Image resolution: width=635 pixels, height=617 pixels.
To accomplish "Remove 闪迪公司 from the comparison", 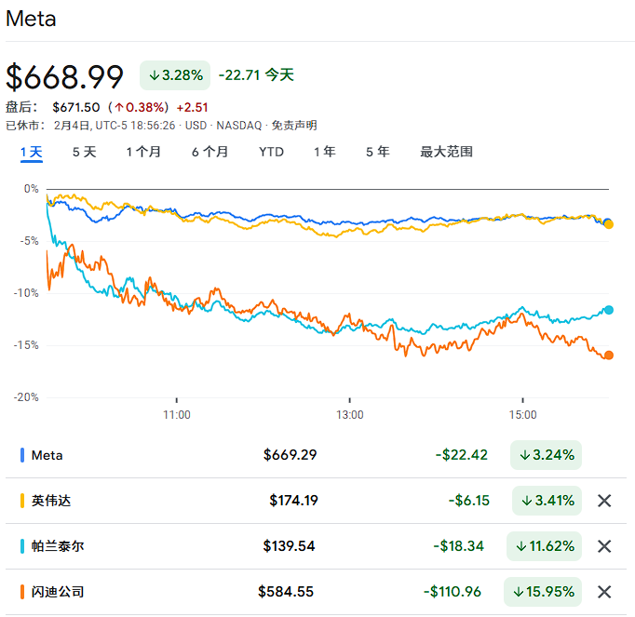I will click(x=603, y=592).
